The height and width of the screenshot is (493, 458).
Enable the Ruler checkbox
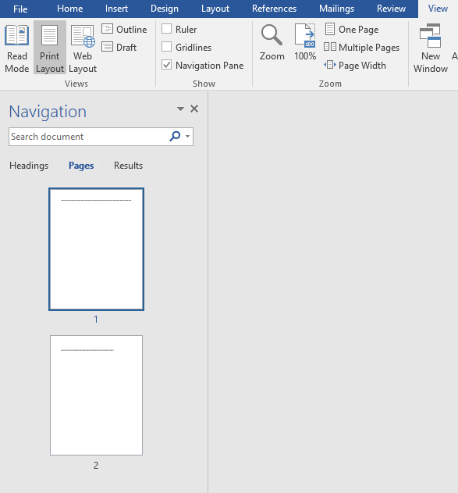(166, 29)
